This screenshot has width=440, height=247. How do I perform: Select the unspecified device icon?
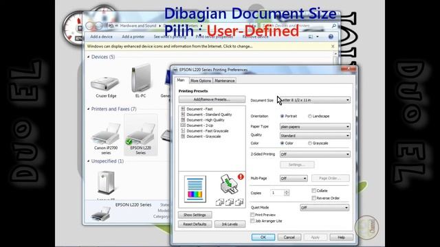(x=106, y=183)
